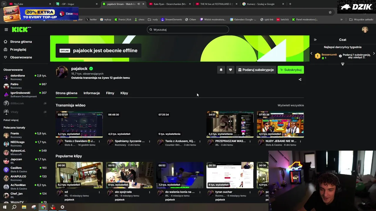Open the Windows Start menu

pyautogui.click(x=4, y=207)
